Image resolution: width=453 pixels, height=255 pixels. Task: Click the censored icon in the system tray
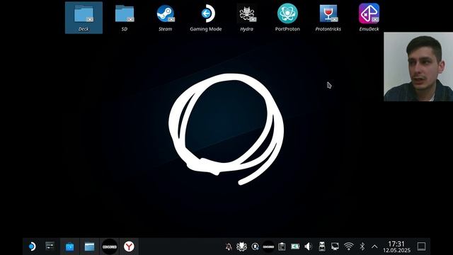268,246
